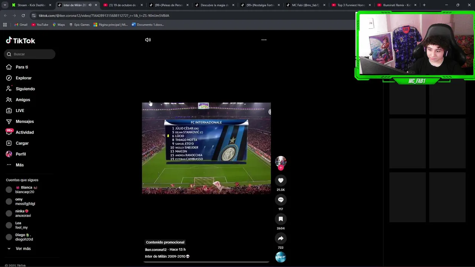This screenshot has width=475, height=267.
Task: Save the video with the bookmark icon
Action: [x=281, y=219]
